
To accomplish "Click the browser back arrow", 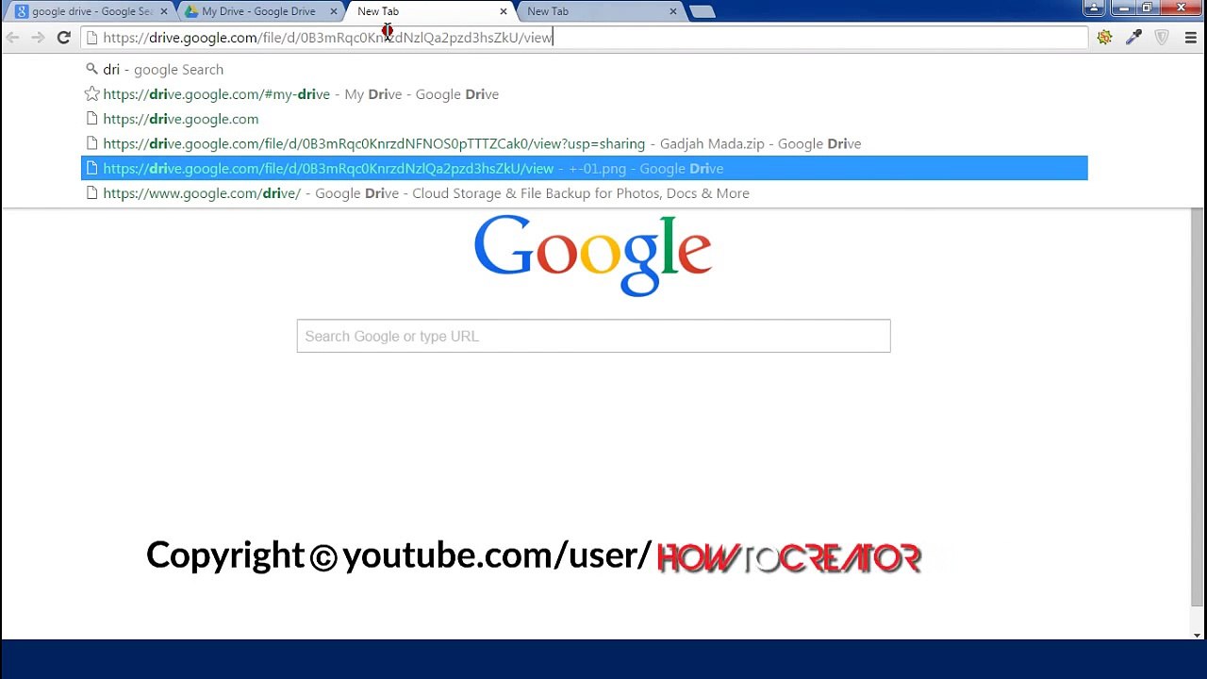I will coord(12,38).
